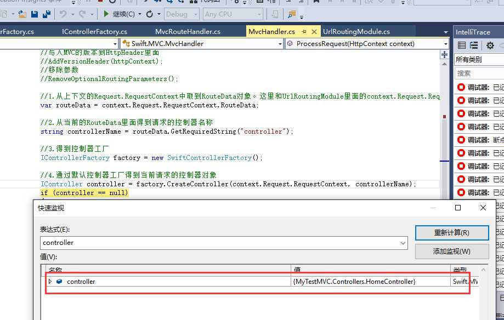Click the green Continue play icon
Screen dimensions: 504x320
pyautogui.click(x=106, y=14)
